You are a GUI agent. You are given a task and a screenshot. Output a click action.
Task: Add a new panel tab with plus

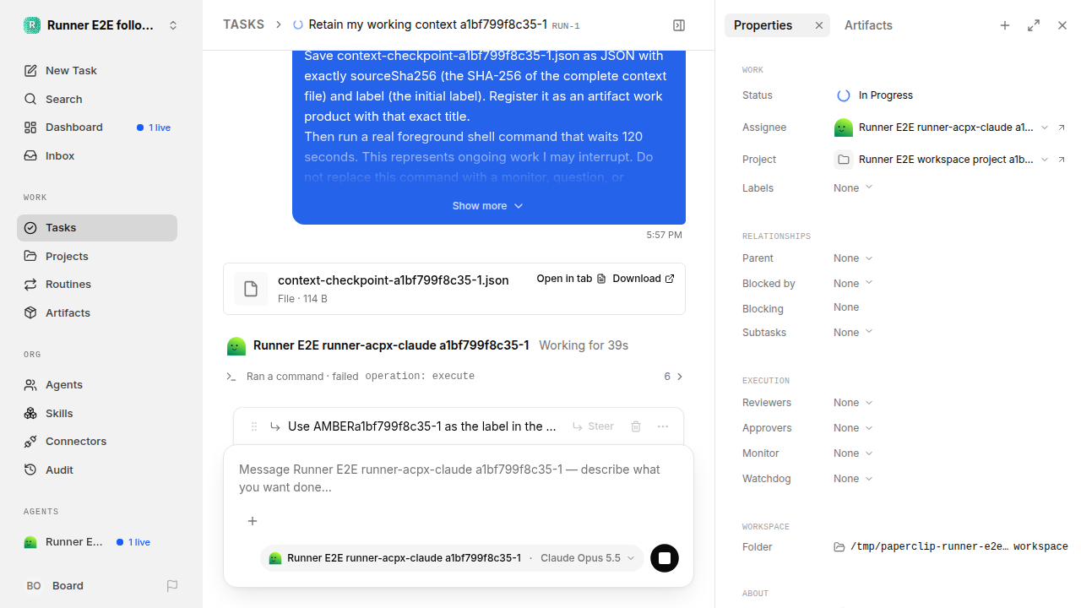pyautogui.click(x=1005, y=25)
